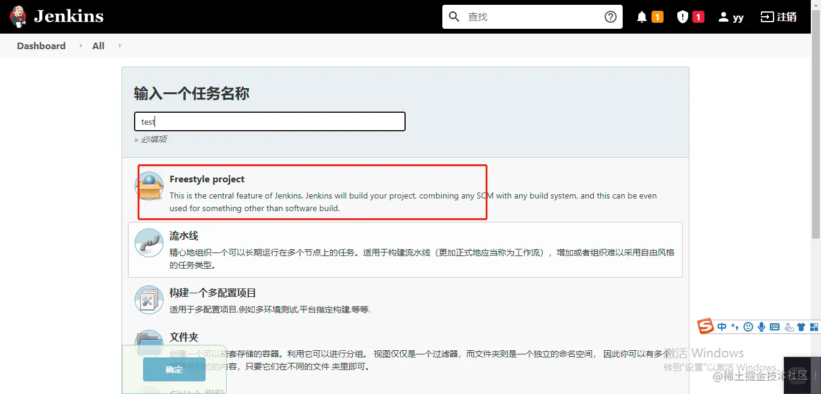Image resolution: width=821 pixels, height=394 pixels.
Task: Open the Sogou emoji smiley panel
Action: (748, 327)
